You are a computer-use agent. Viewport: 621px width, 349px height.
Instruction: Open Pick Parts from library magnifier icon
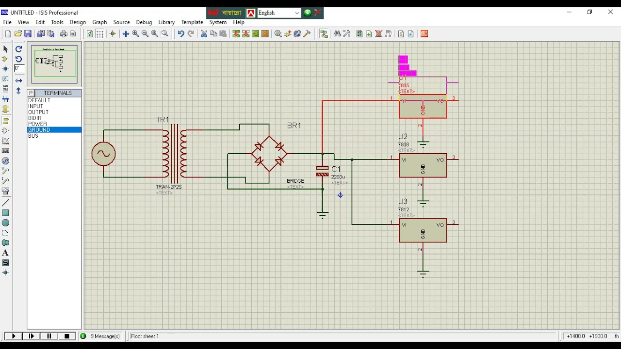[278, 34]
